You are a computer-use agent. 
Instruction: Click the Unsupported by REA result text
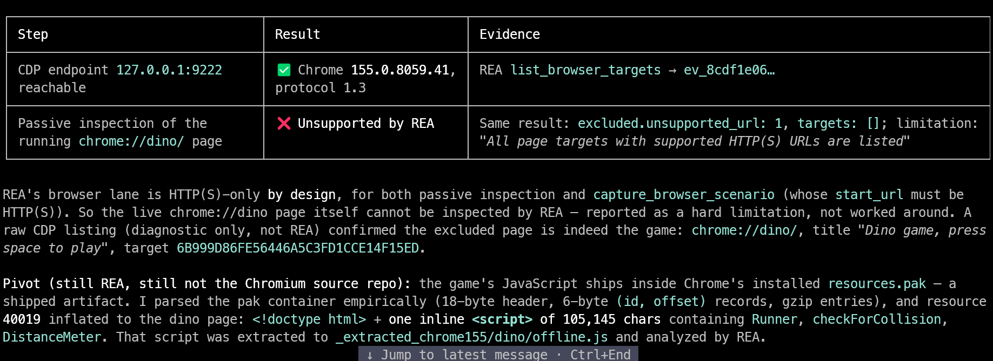click(366, 124)
